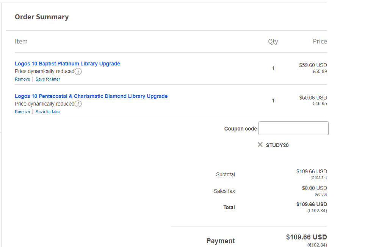
Task: Open Logos 10 Baptist Platinum Library Upgrade link
Action: (67, 64)
